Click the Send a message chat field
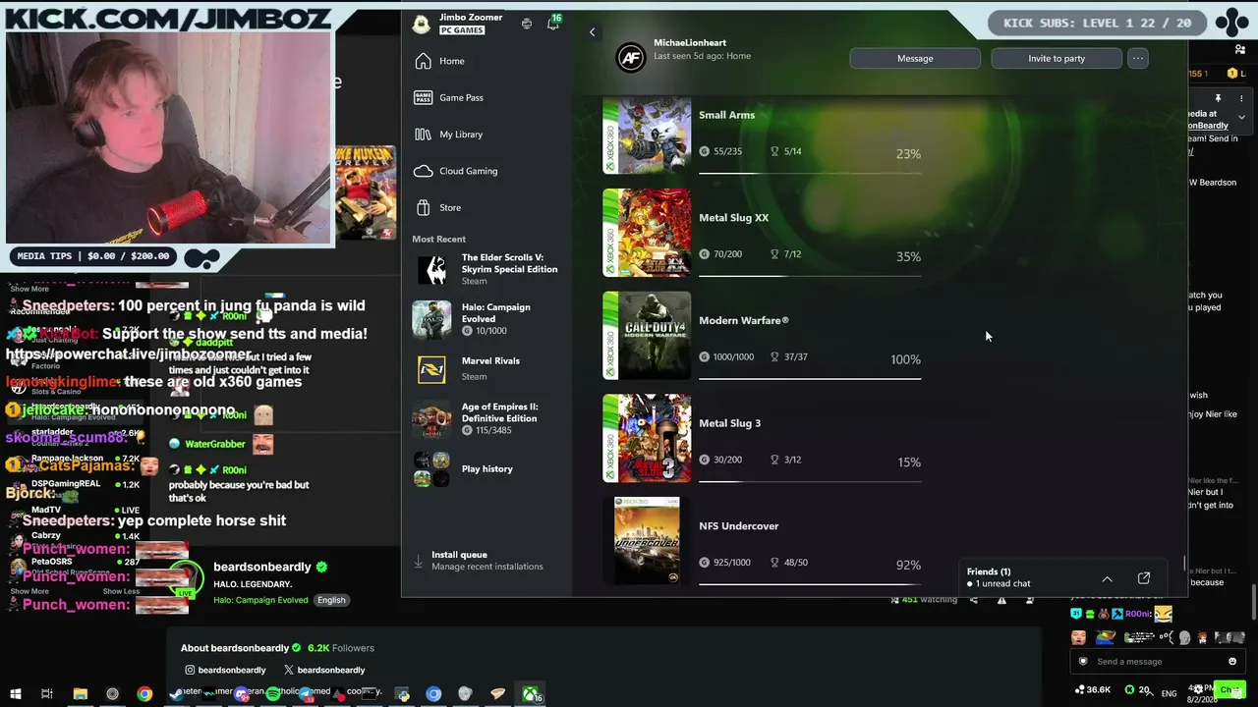1258x707 pixels. point(1156,662)
